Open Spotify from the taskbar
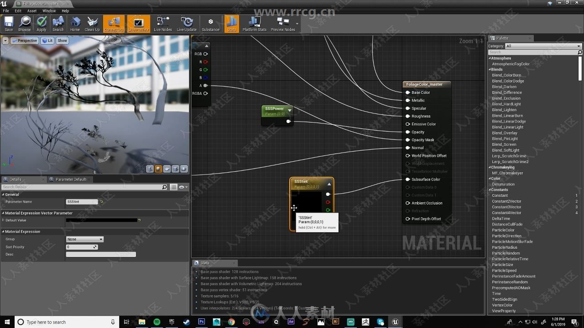Viewport: 584px width, 328px height. pos(157,322)
